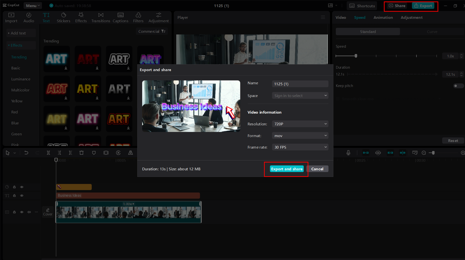Add a marker with the shield icon

[94, 153]
